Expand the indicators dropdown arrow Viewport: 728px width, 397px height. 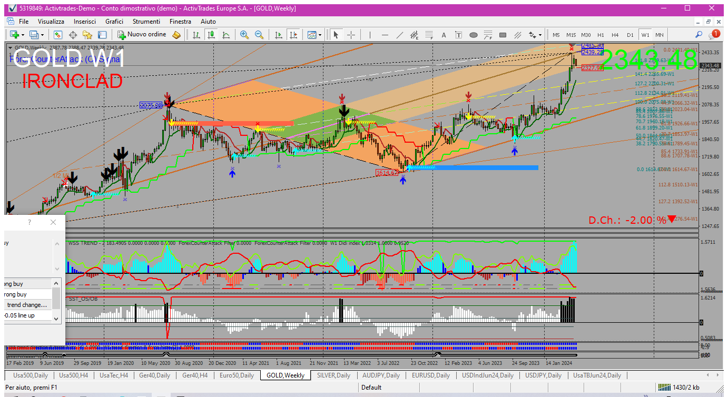320,35
